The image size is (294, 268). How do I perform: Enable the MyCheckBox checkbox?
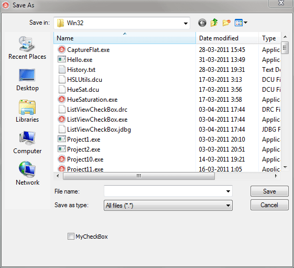click(71, 237)
